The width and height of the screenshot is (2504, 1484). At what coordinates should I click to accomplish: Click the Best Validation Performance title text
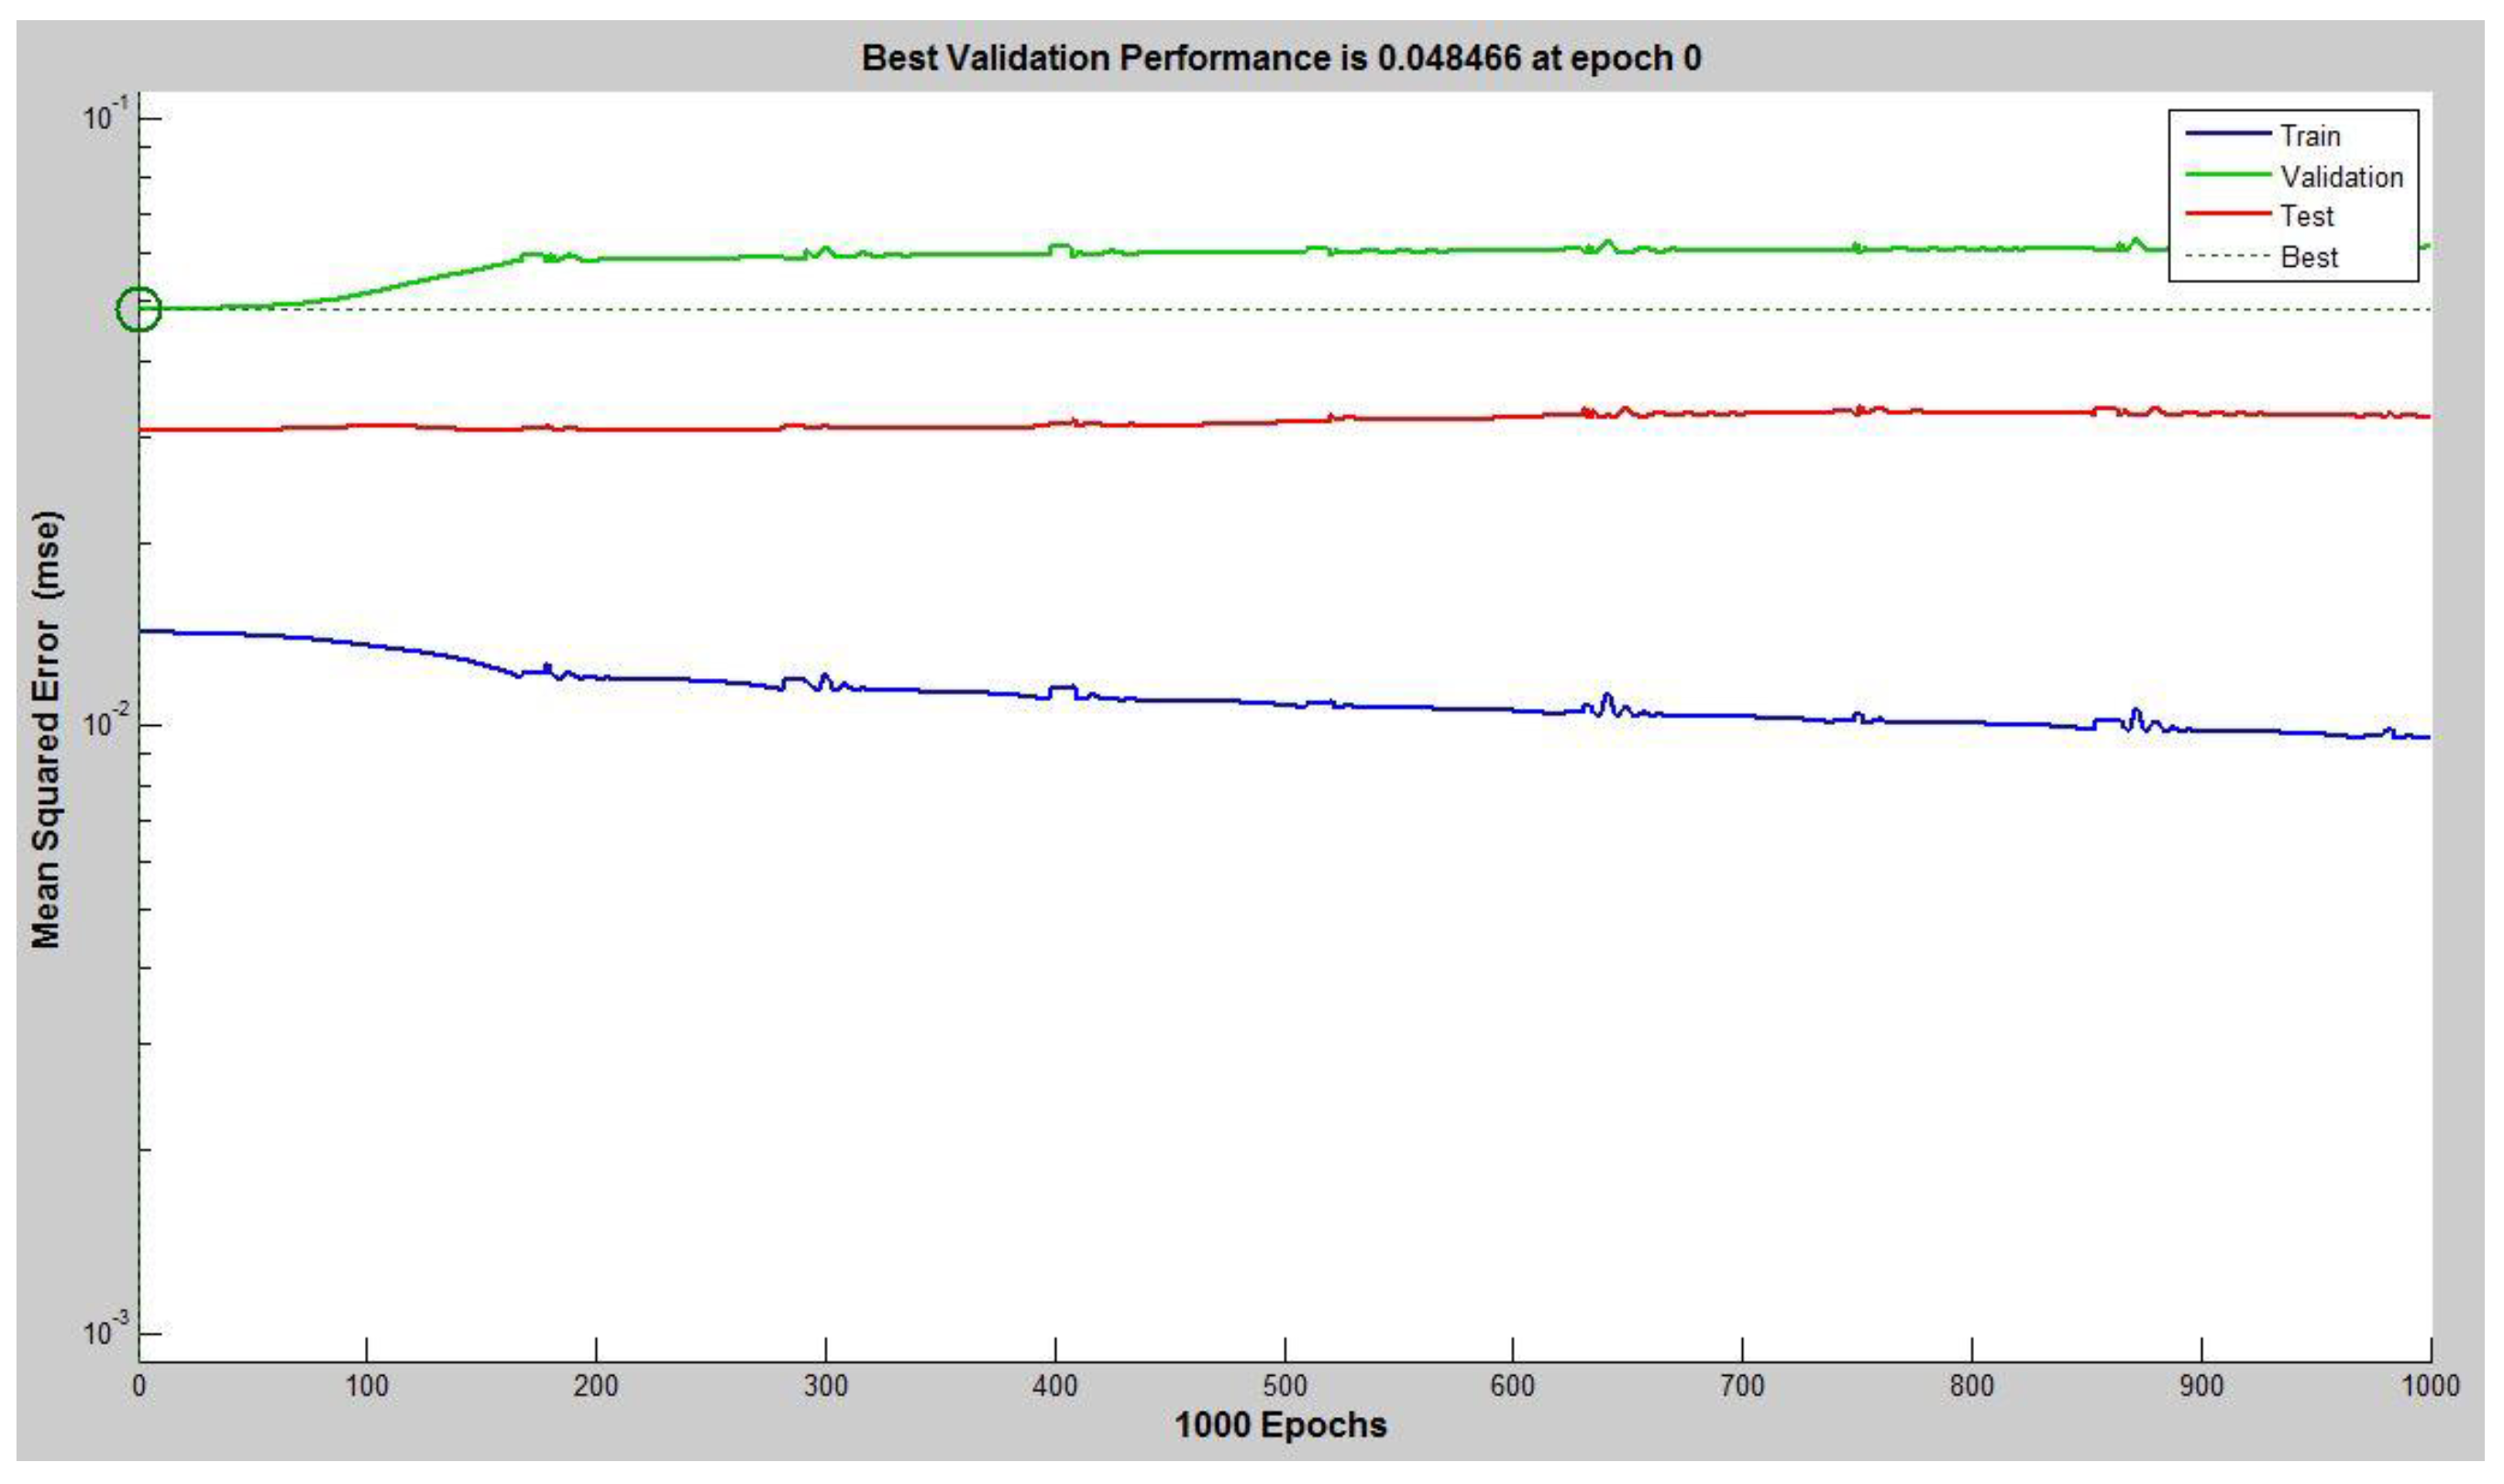tap(1281, 58)
